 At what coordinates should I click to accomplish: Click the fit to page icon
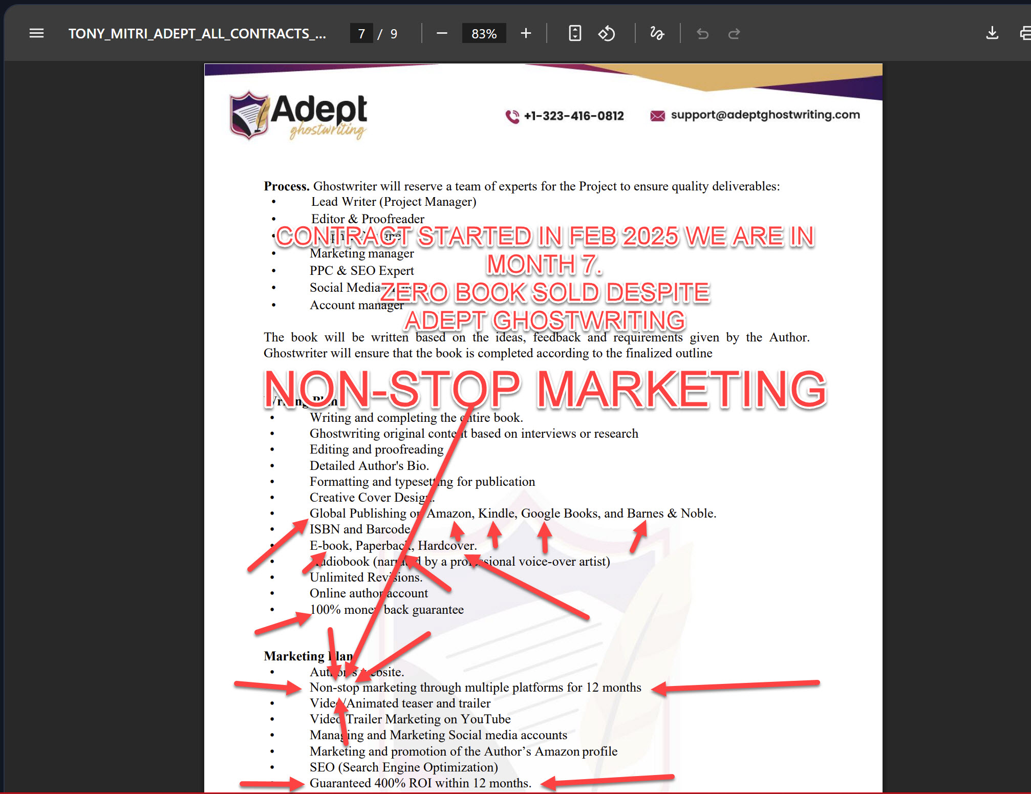tap(575, 33)
